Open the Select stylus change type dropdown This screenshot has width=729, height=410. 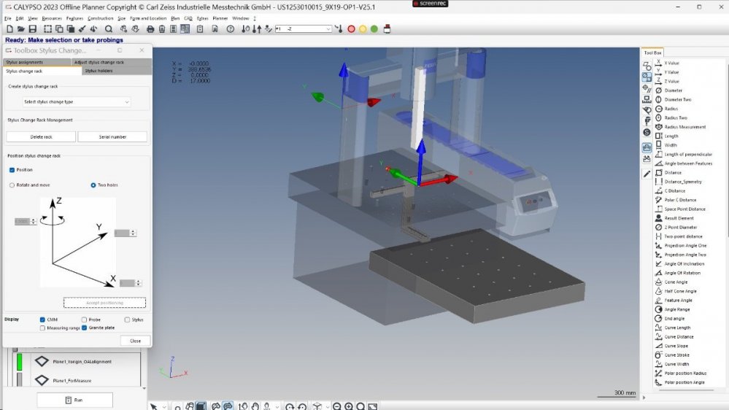point(77,102)
